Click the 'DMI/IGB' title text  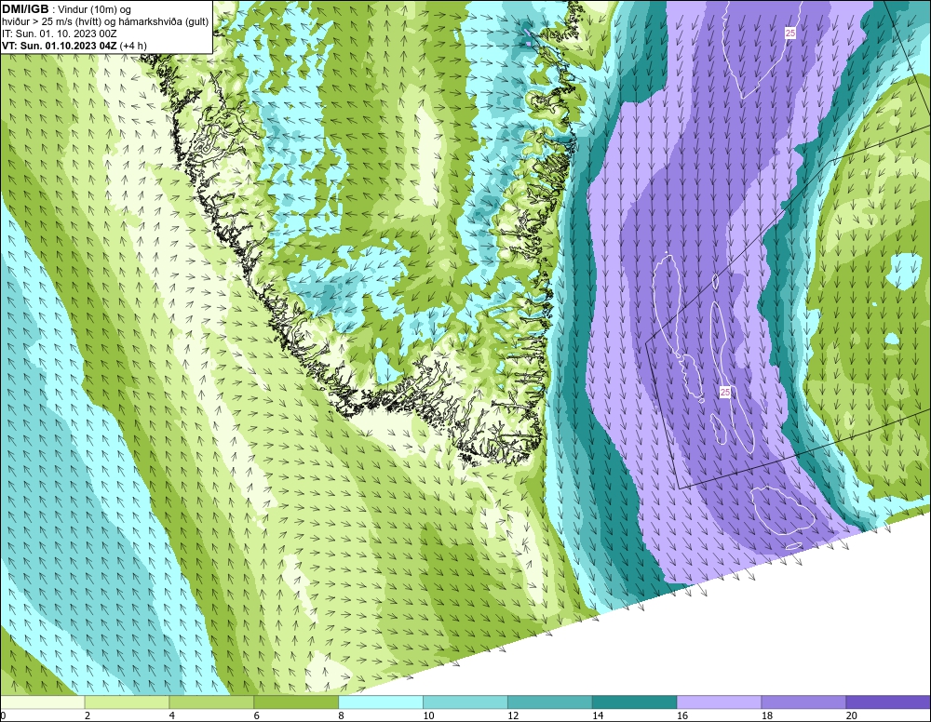coord(25,9)
